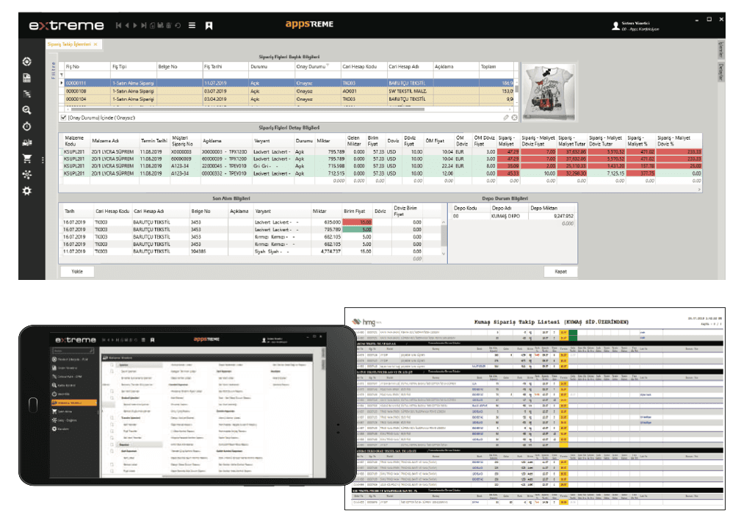Open the shopping cart purchasing module
This screenshot has height=518, width=730.
27,159
